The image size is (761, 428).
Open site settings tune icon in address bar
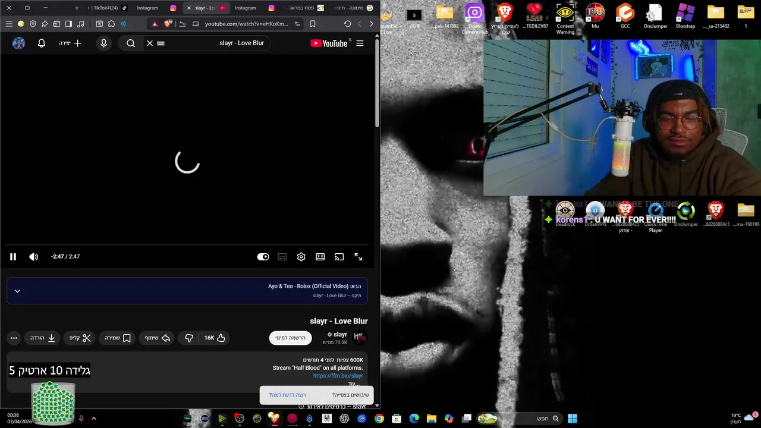click(x=297, y=24)
